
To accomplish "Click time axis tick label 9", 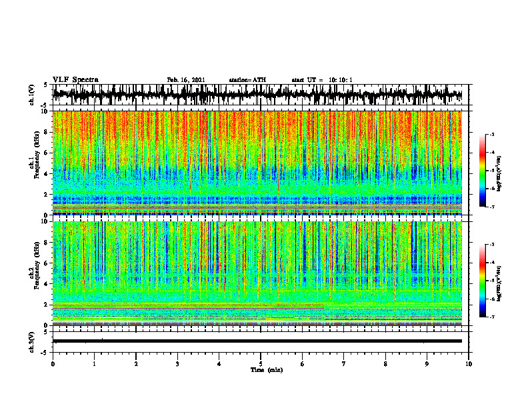I will pos(427,364).
